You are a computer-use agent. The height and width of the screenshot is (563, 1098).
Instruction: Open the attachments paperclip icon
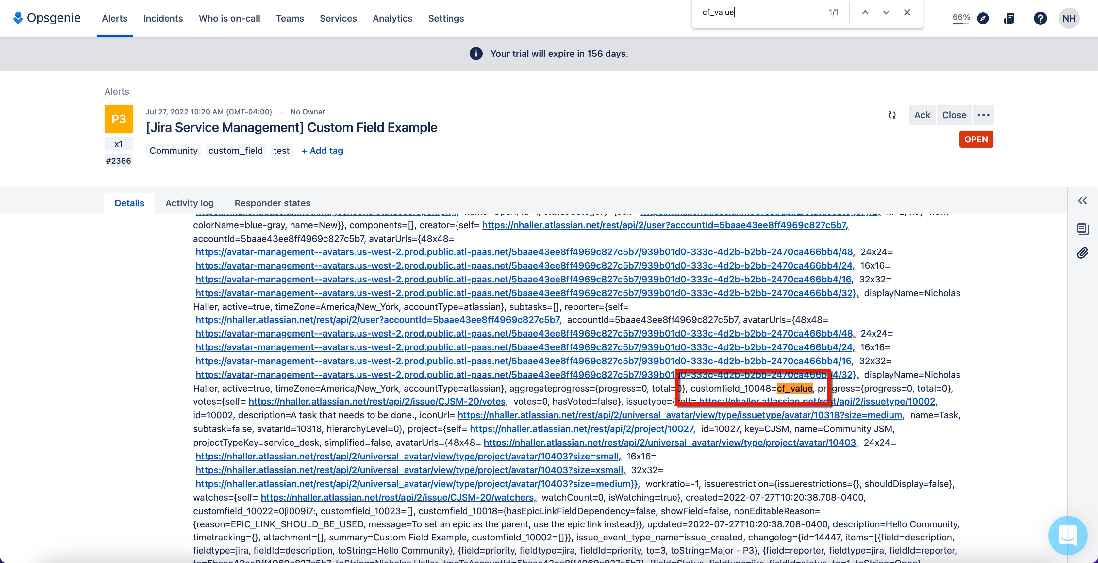tap(1082, 253)
